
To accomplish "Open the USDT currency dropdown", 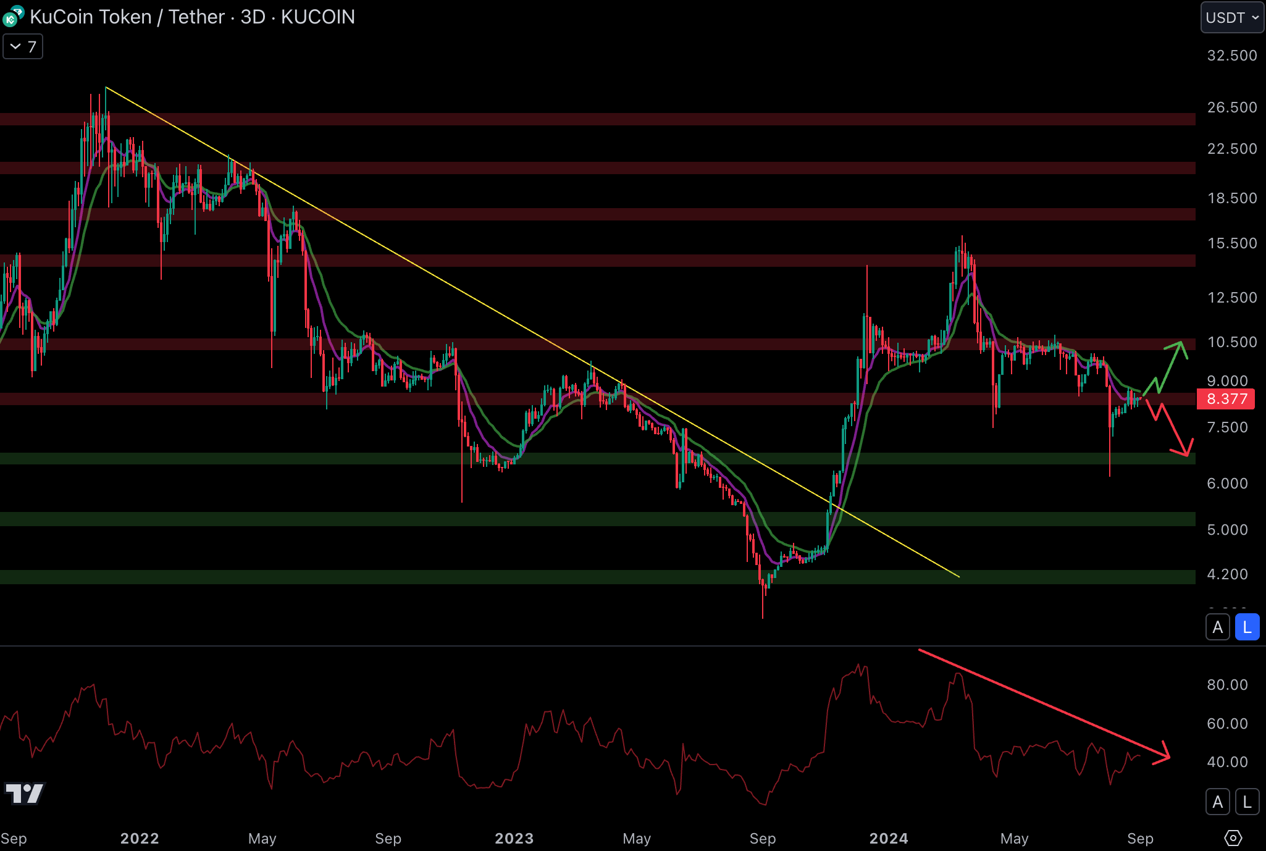I will click(1231, 17).
